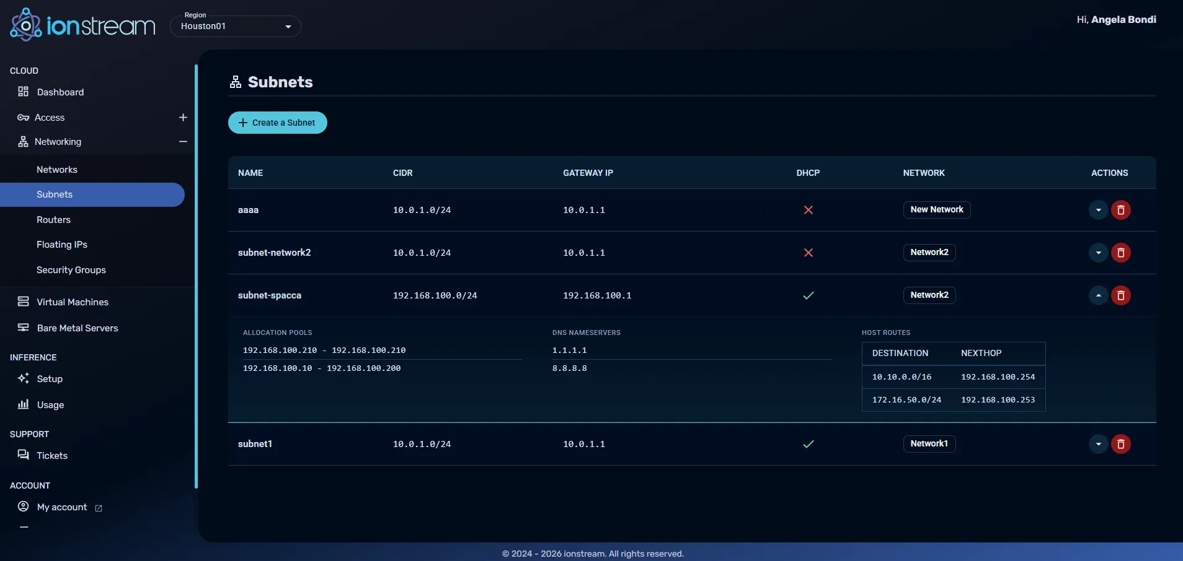1183x561 pixels.
Task: Click external link icon beside My account
Action: click(x=99, y=508)
